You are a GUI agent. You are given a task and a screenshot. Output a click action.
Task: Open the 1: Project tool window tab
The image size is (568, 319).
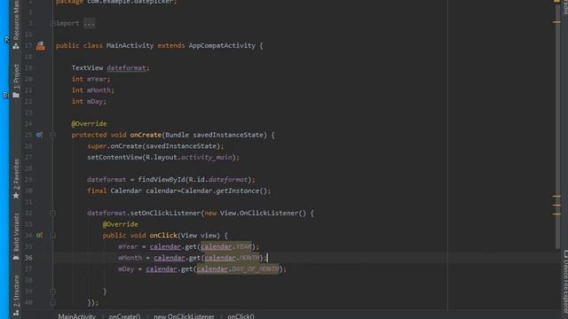tap(16, 81)
